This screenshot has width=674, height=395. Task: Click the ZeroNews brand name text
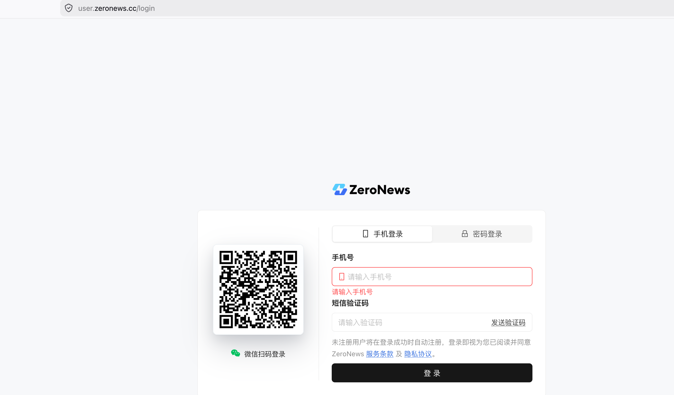pyautogui.click(x=380, y=190)
